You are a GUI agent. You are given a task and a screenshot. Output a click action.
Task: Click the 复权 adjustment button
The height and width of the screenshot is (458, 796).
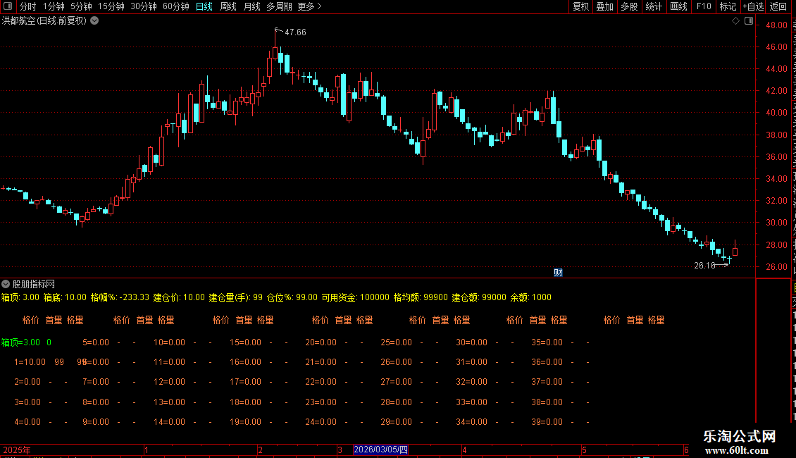coord(580,6)
